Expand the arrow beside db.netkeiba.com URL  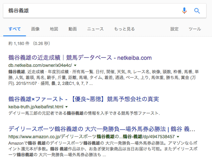75,66
